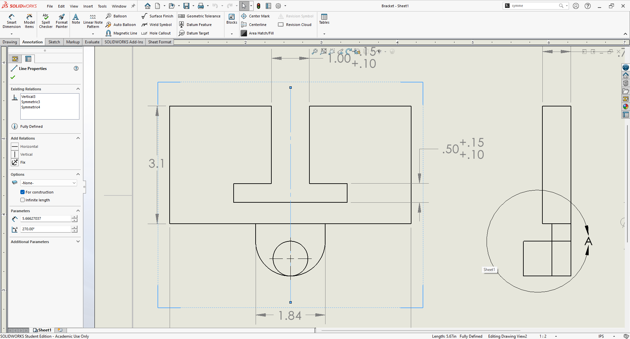Open the Insert menu
The width and height of the screenshot is (630, 339).
88,6
